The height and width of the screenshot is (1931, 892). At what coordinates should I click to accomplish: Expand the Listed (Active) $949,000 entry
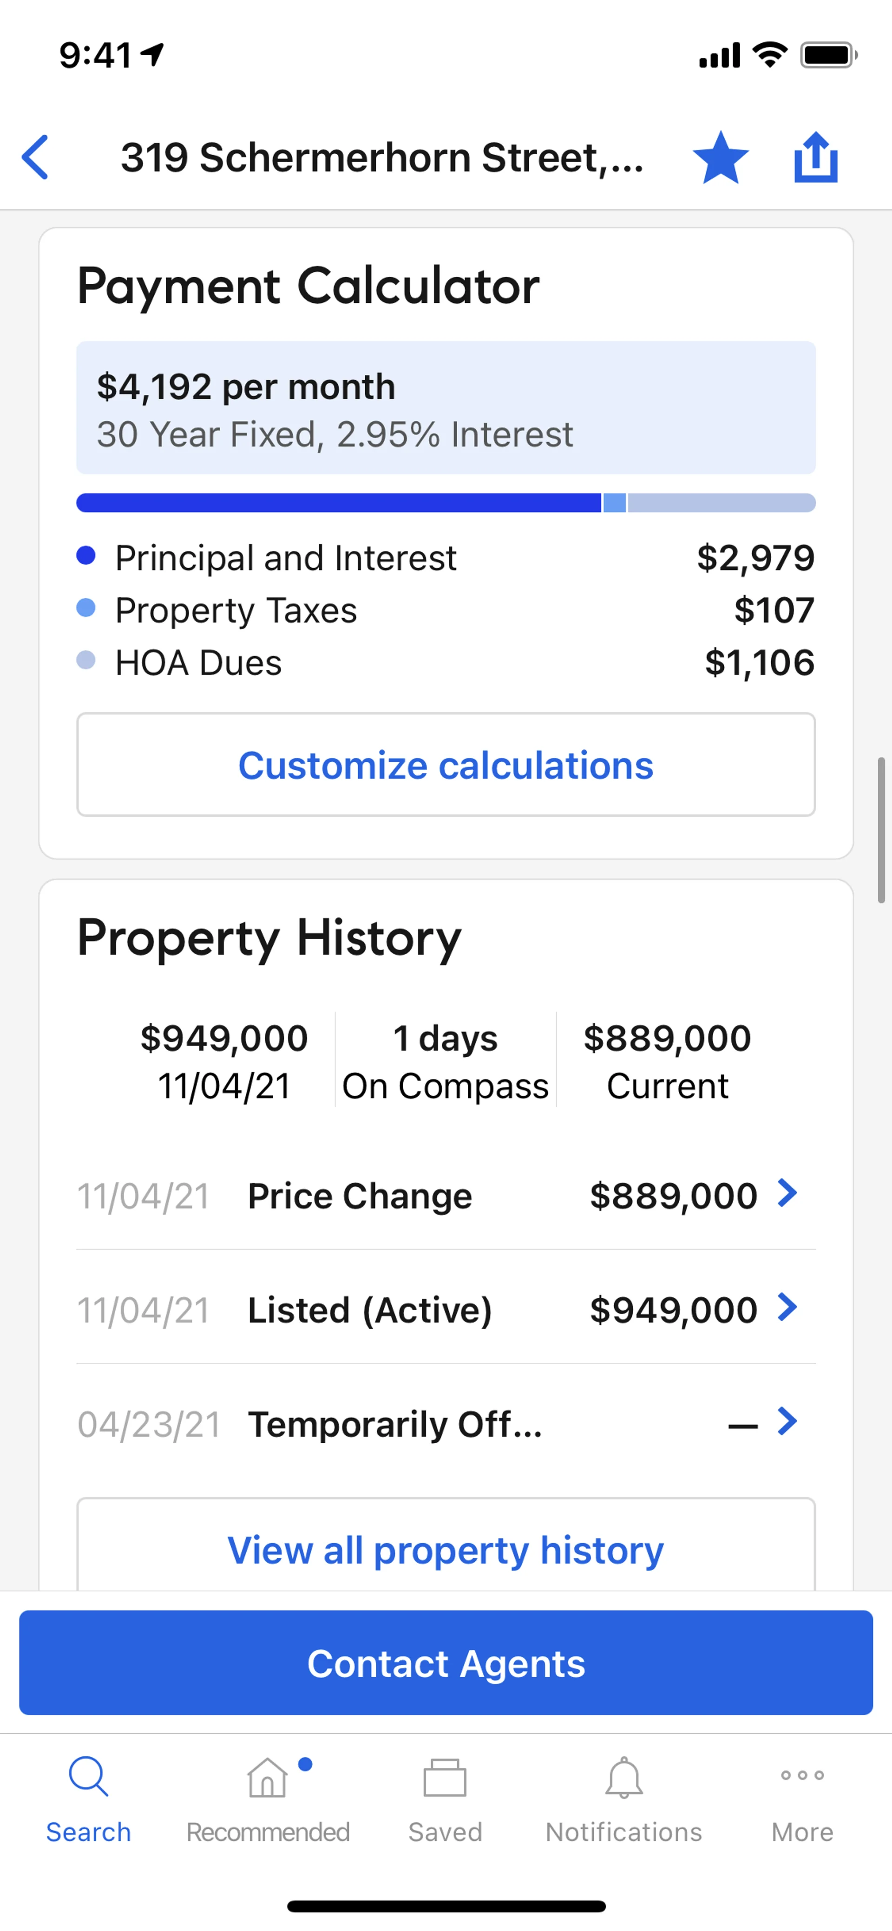pyautogui.click(x=787, y=1308)
